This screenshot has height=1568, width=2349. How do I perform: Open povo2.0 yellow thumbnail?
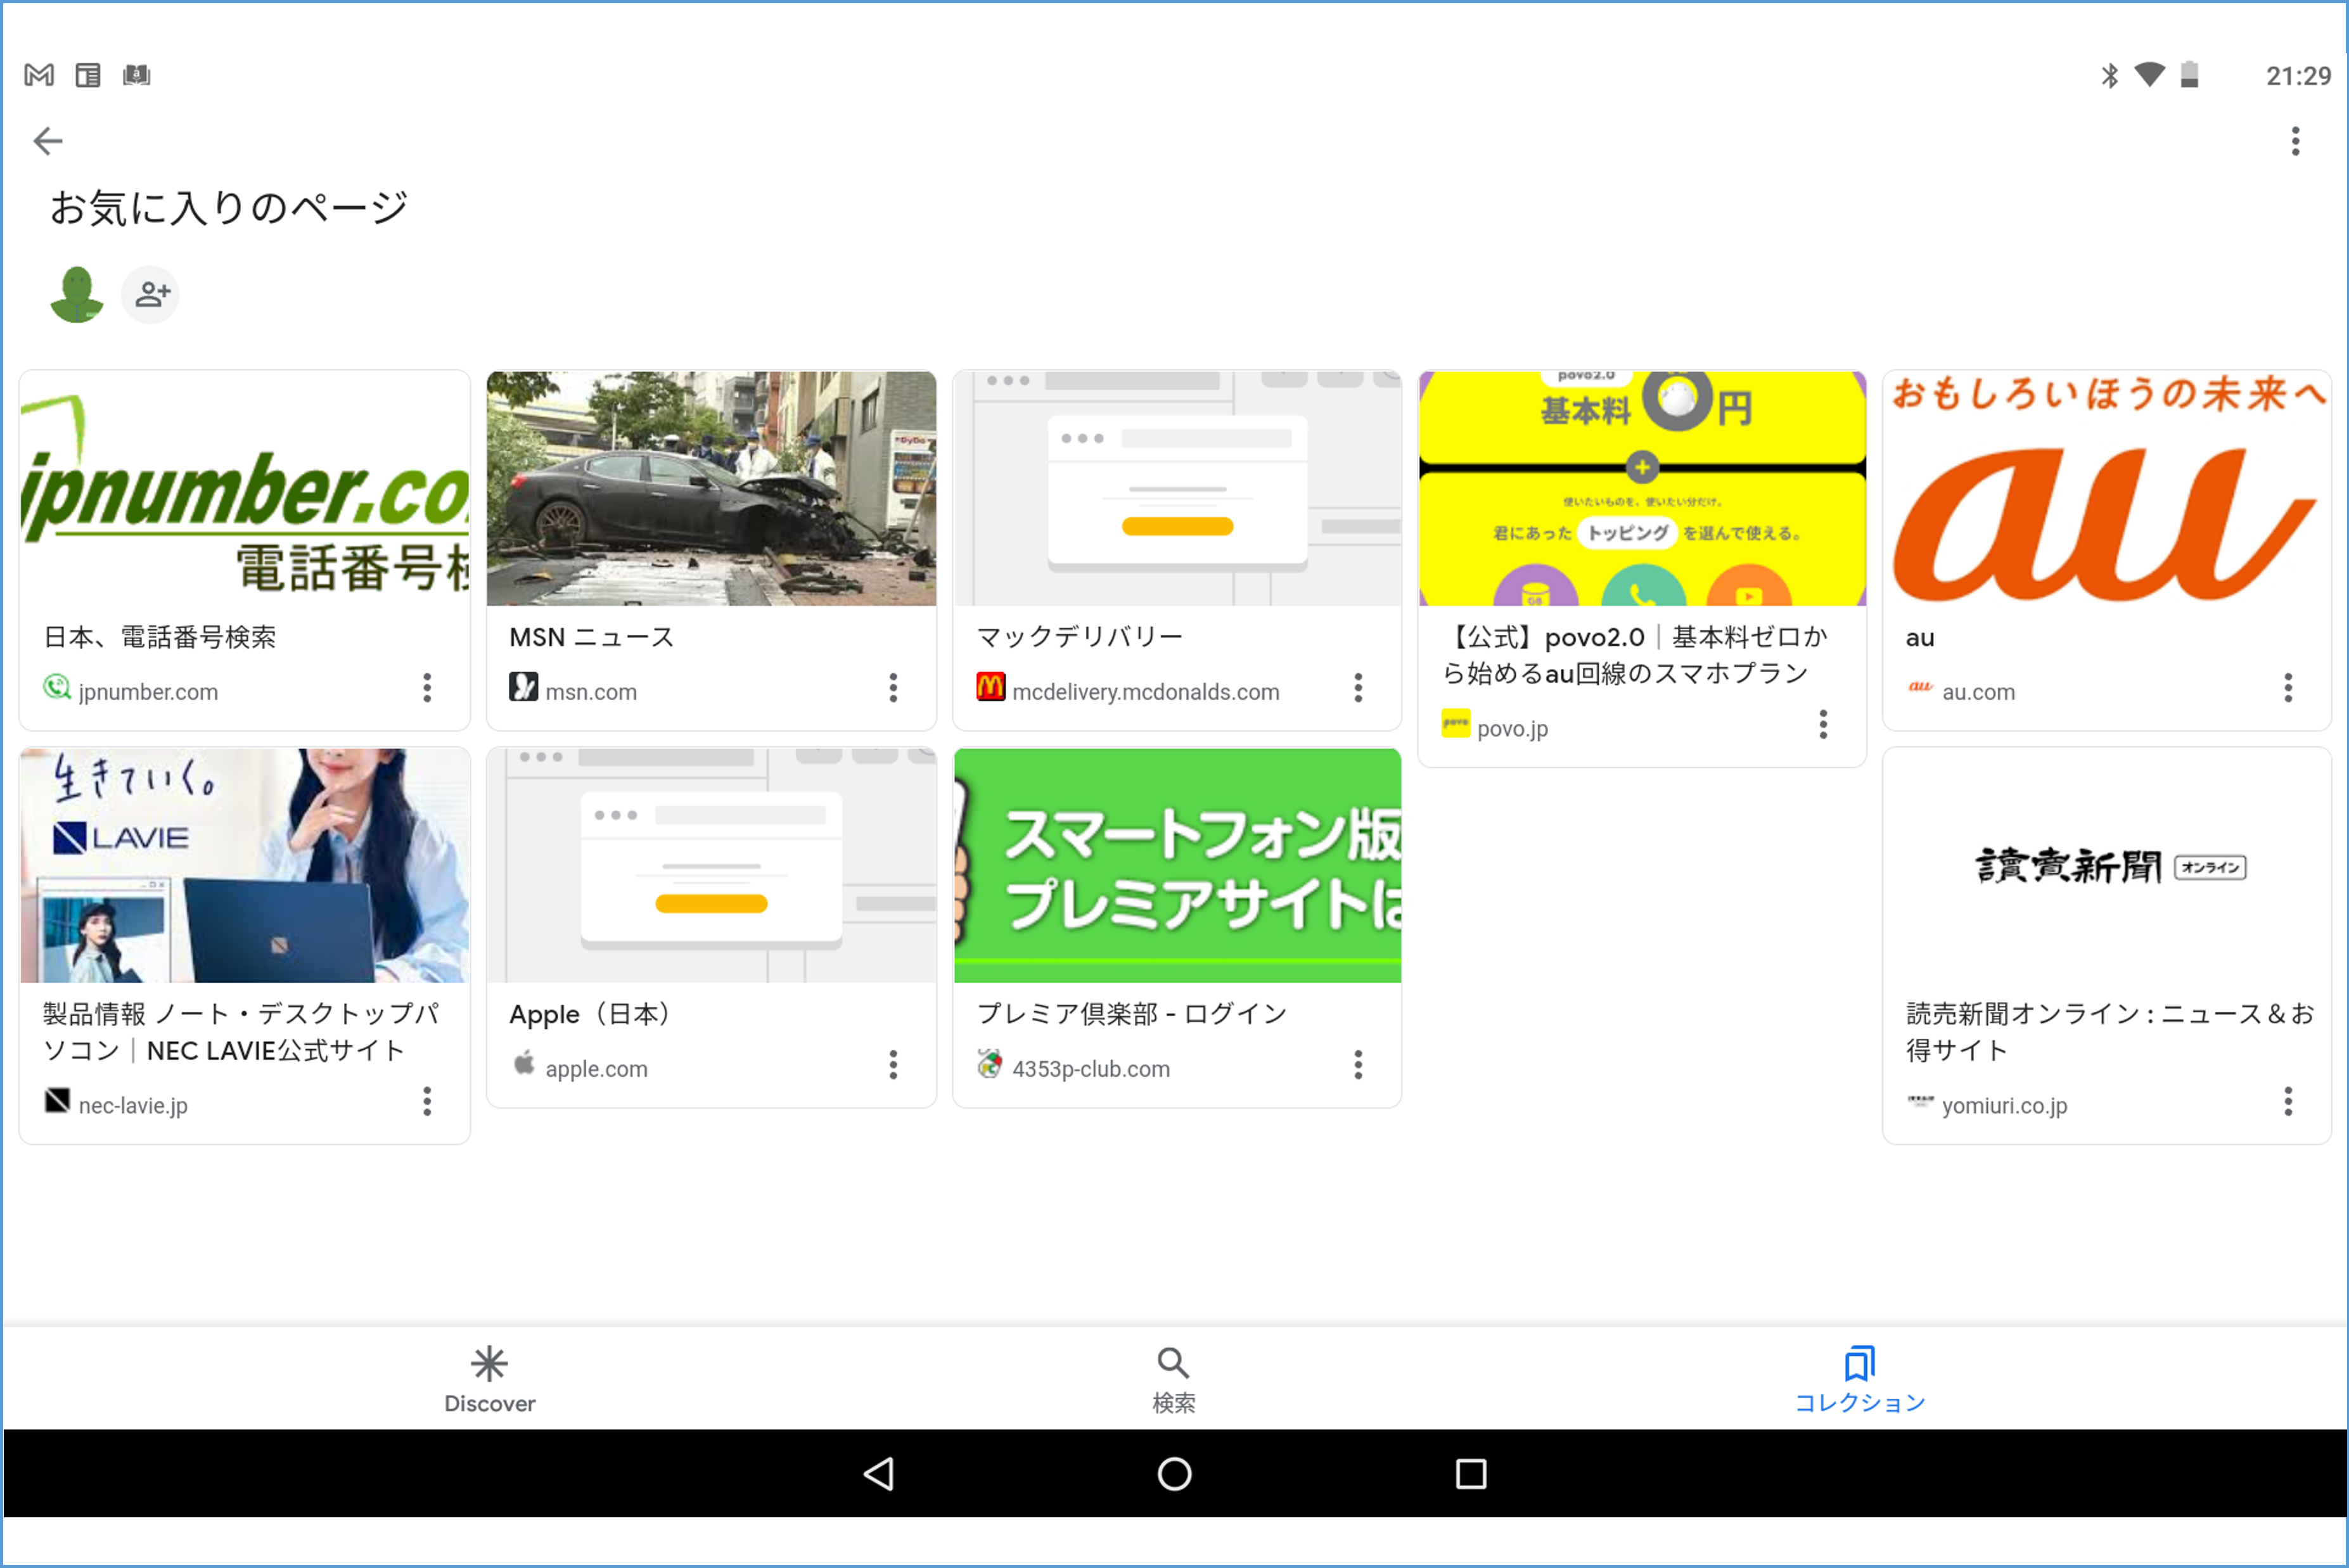coord(1642,489)
